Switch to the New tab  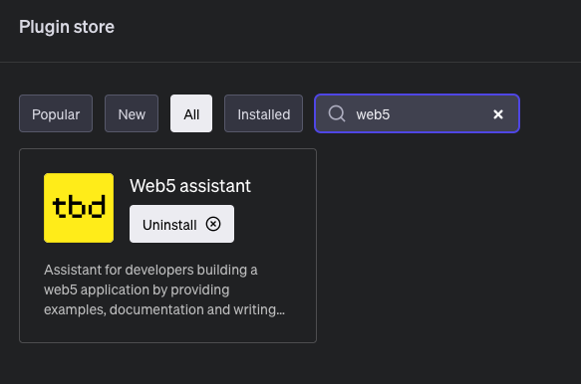(x=132, y=113)
